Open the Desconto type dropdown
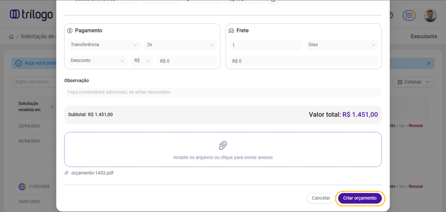The image size is (446, 212). [98, 61]
